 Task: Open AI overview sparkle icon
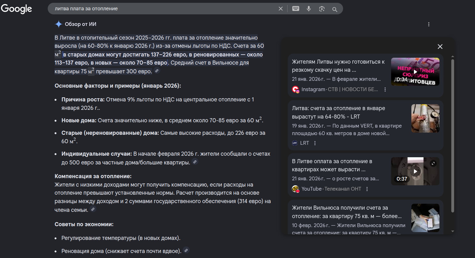tap(59, 24)
